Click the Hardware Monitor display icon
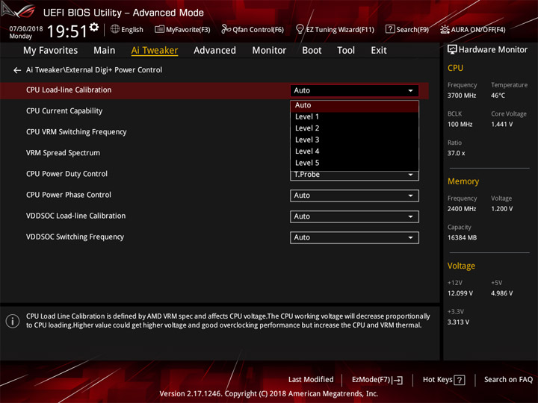538x403 pixels. [x=452, y=50]
